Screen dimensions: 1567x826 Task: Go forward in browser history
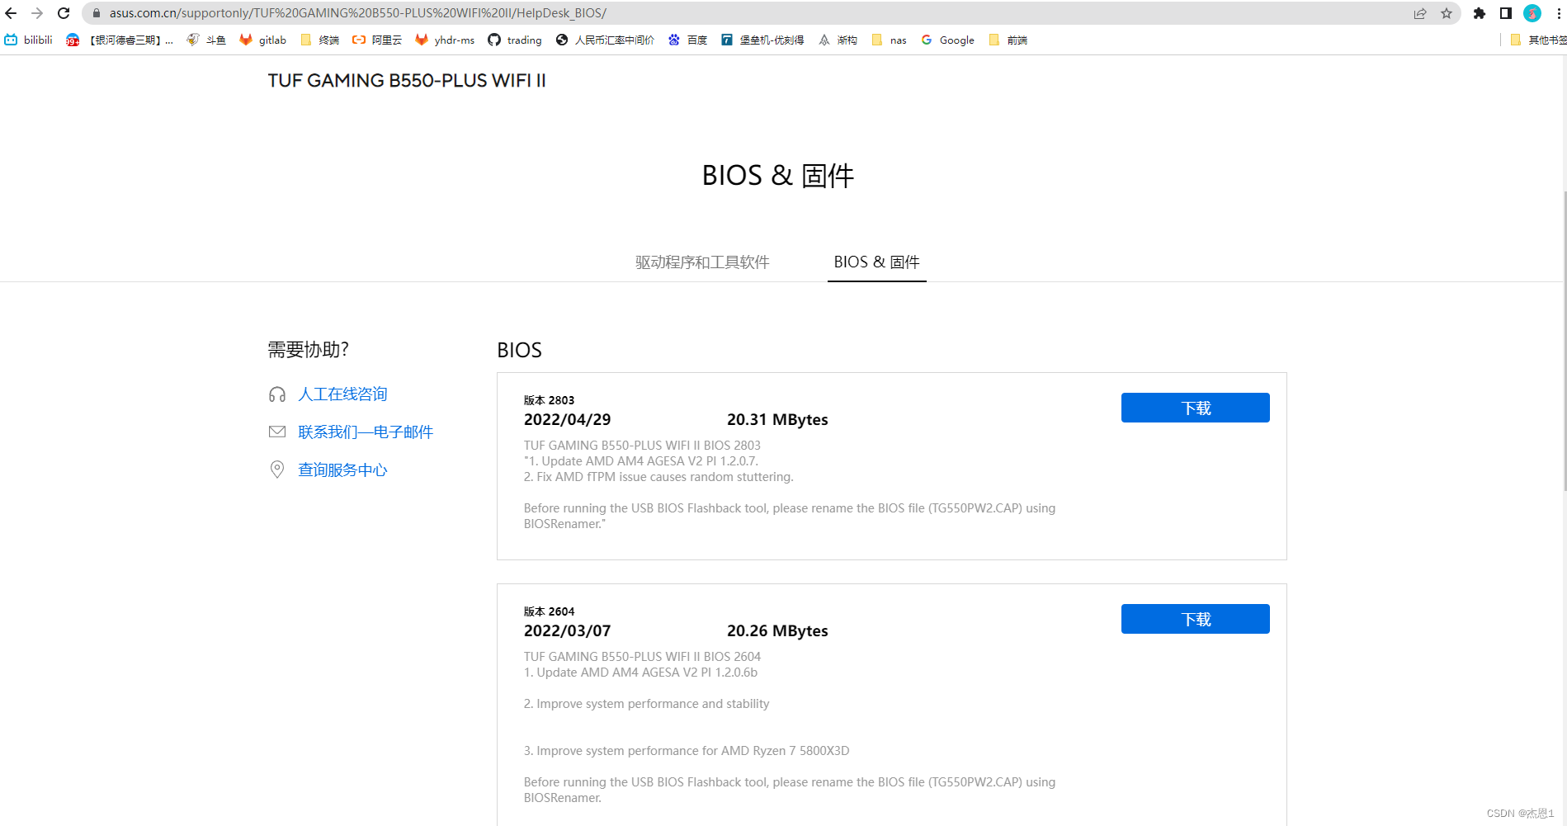[x=37, y=13]
